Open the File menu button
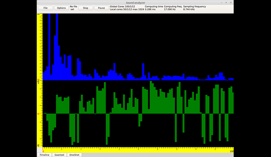 pyautogui.click(x=45, y=8)
